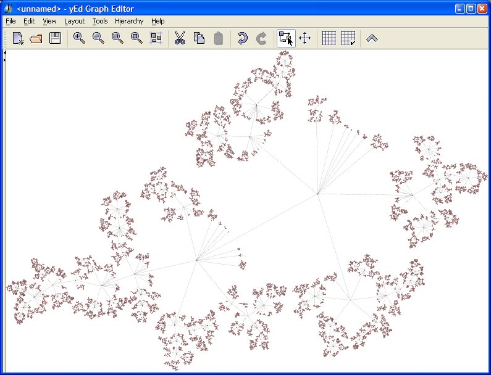Click the upward chevron toolbar icon

point(372,38)
